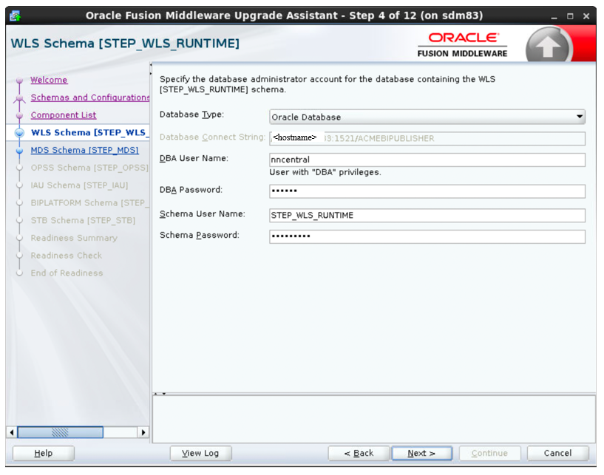
Task: Click the navigation horizontal scrollbar thumb
Action: (x=61, y=432)
